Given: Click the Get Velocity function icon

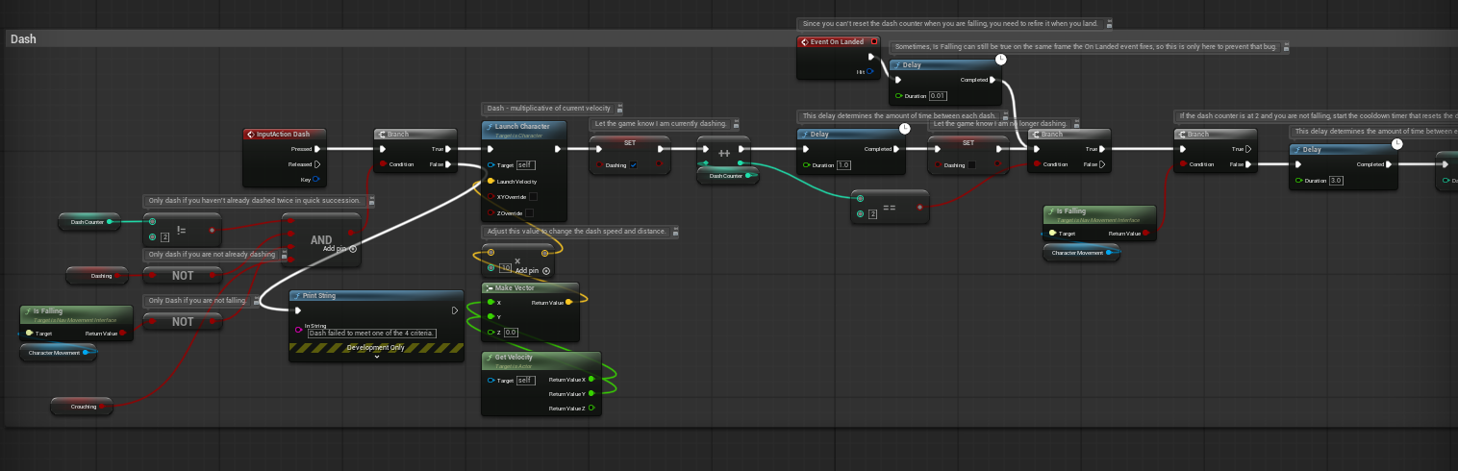Looking at the screenshot, I should coord(490,358).
